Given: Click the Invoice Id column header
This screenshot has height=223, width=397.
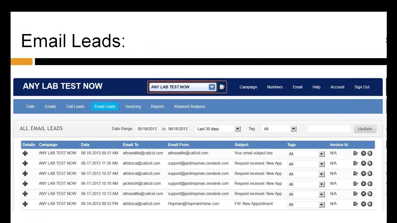Looking at the screenshot, I should 339,145.
